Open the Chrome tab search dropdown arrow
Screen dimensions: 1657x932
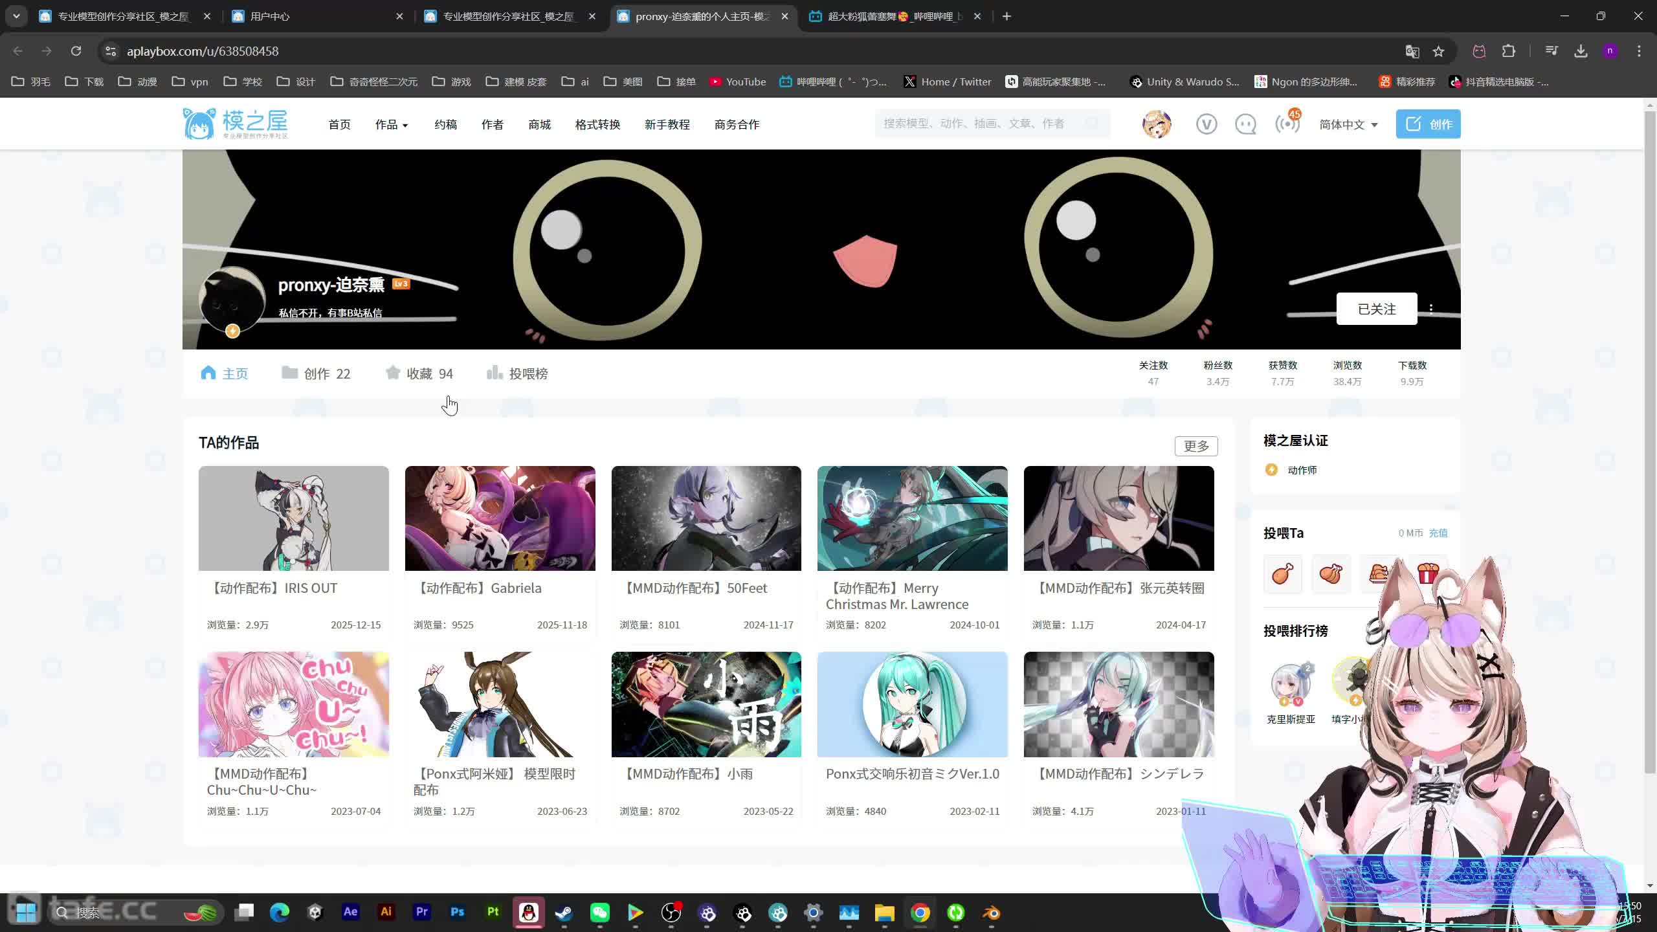[x=16, y=16]
